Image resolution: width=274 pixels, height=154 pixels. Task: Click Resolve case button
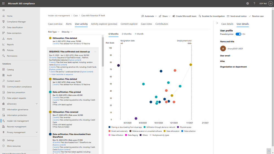click(x=256, y=16)
